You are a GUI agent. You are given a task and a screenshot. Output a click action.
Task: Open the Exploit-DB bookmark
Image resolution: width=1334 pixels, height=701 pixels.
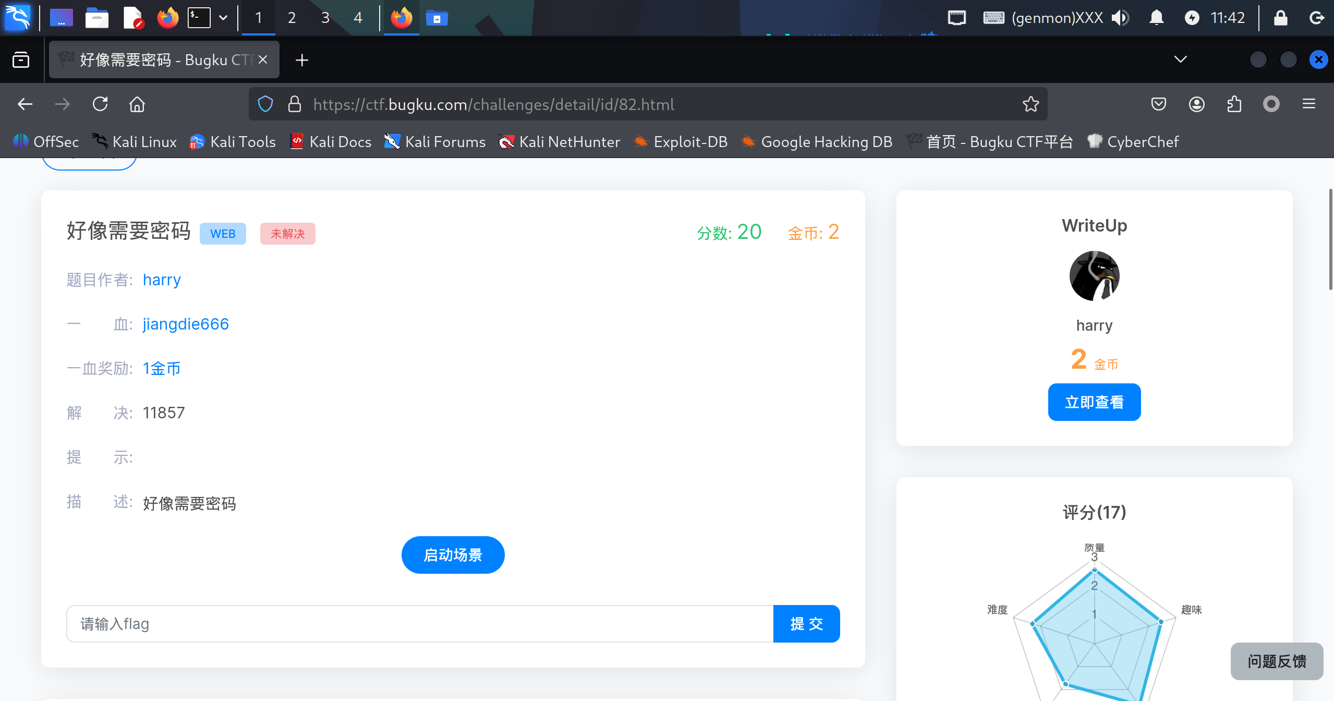pos(680,141)
